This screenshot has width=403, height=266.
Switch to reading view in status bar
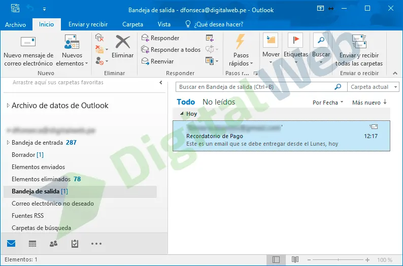pyautogui.click(x=295, y=259)
